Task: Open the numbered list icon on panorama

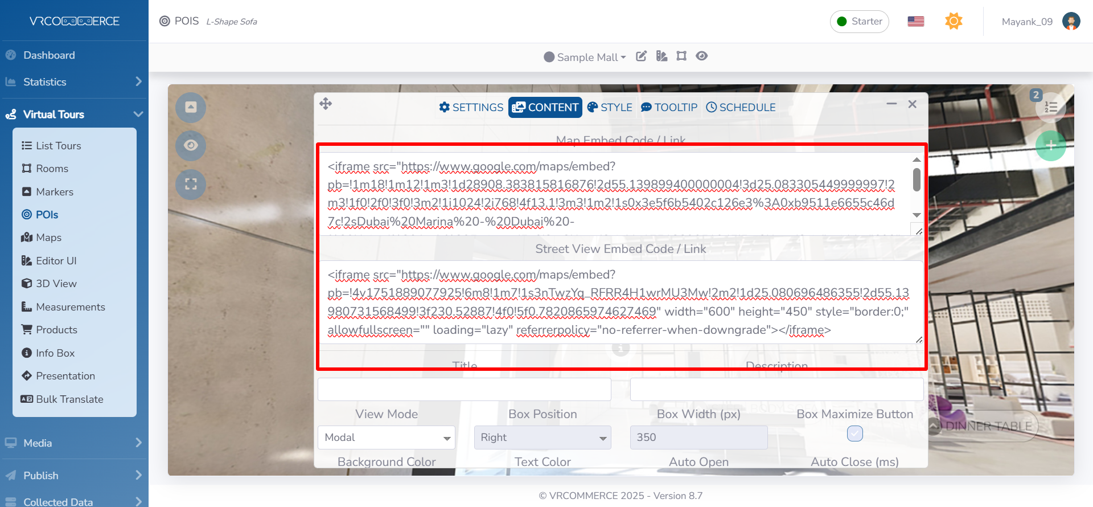Action: coord(1050,107)
